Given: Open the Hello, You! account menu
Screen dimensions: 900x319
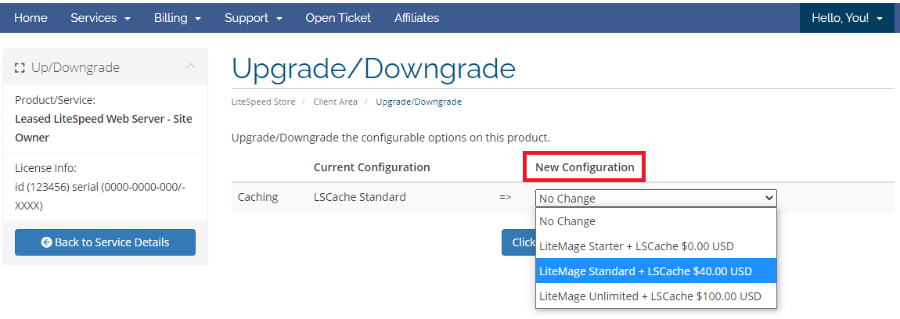Looking at the screenshot, I should [x=847, y=17].
